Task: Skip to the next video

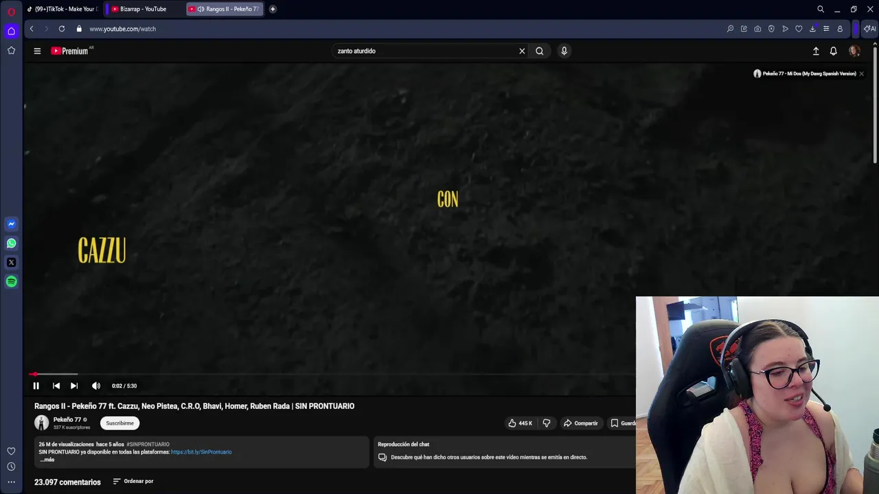Action: click(x=74, y=386)
